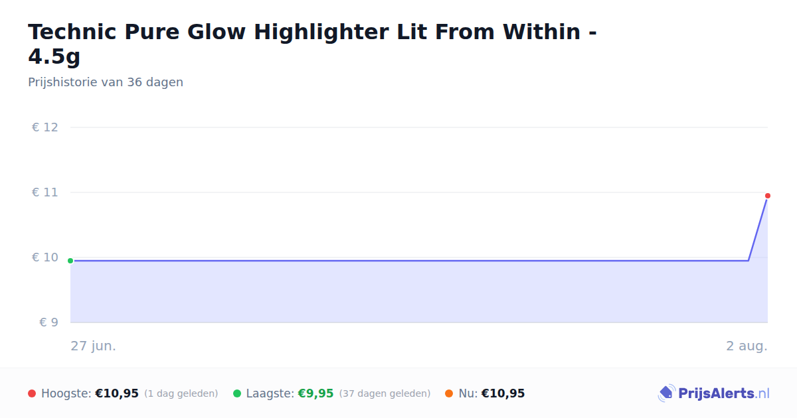The height and width of the screenshot is (418, 797).
Task: Click the product title Technic Pure Glow Highlighter
Action: point(312,44)
